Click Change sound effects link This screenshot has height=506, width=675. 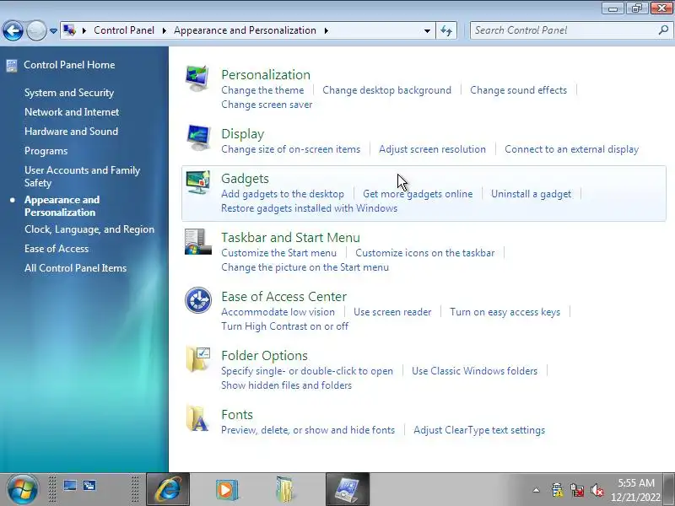tap(518, 90)
